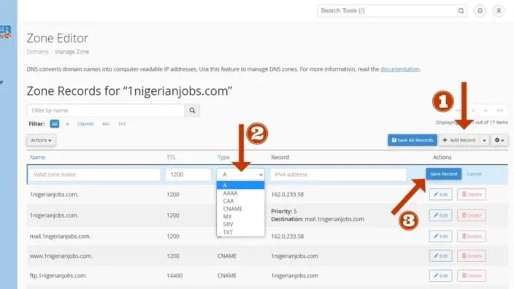Sort the table by Type column
The height and width of the screenshot is (289, 514).
[x=223, y=158]
